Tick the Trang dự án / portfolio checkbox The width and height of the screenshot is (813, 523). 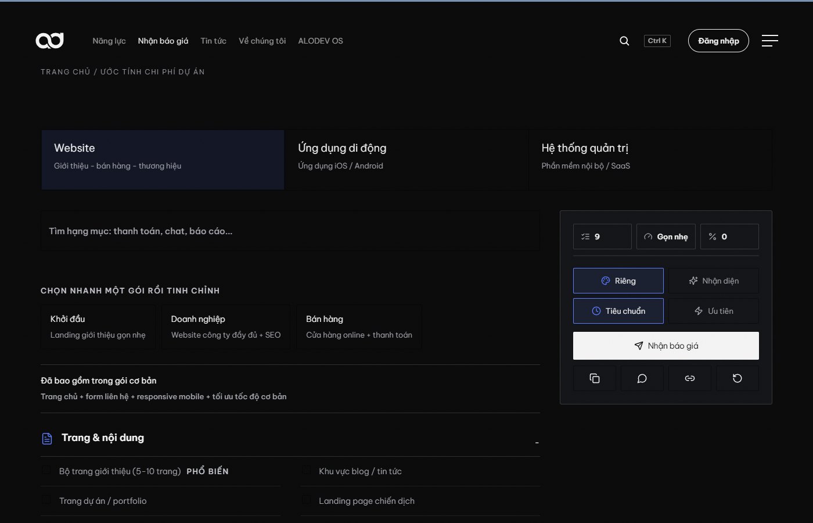pos(46,500)
